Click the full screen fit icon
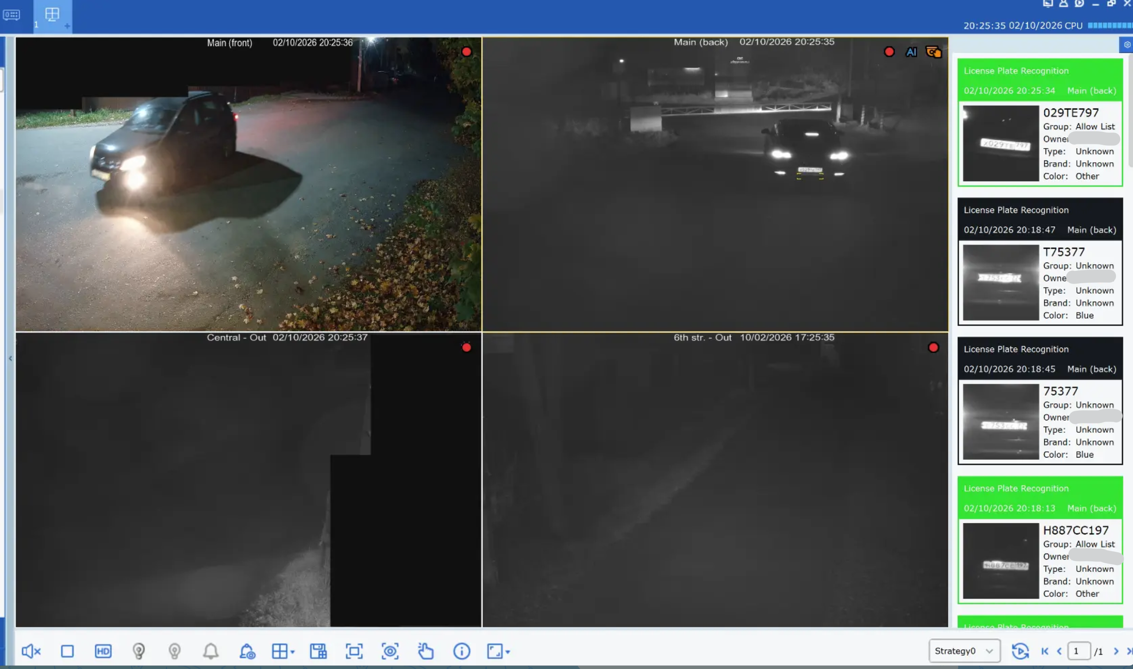 tap(354, 651)
